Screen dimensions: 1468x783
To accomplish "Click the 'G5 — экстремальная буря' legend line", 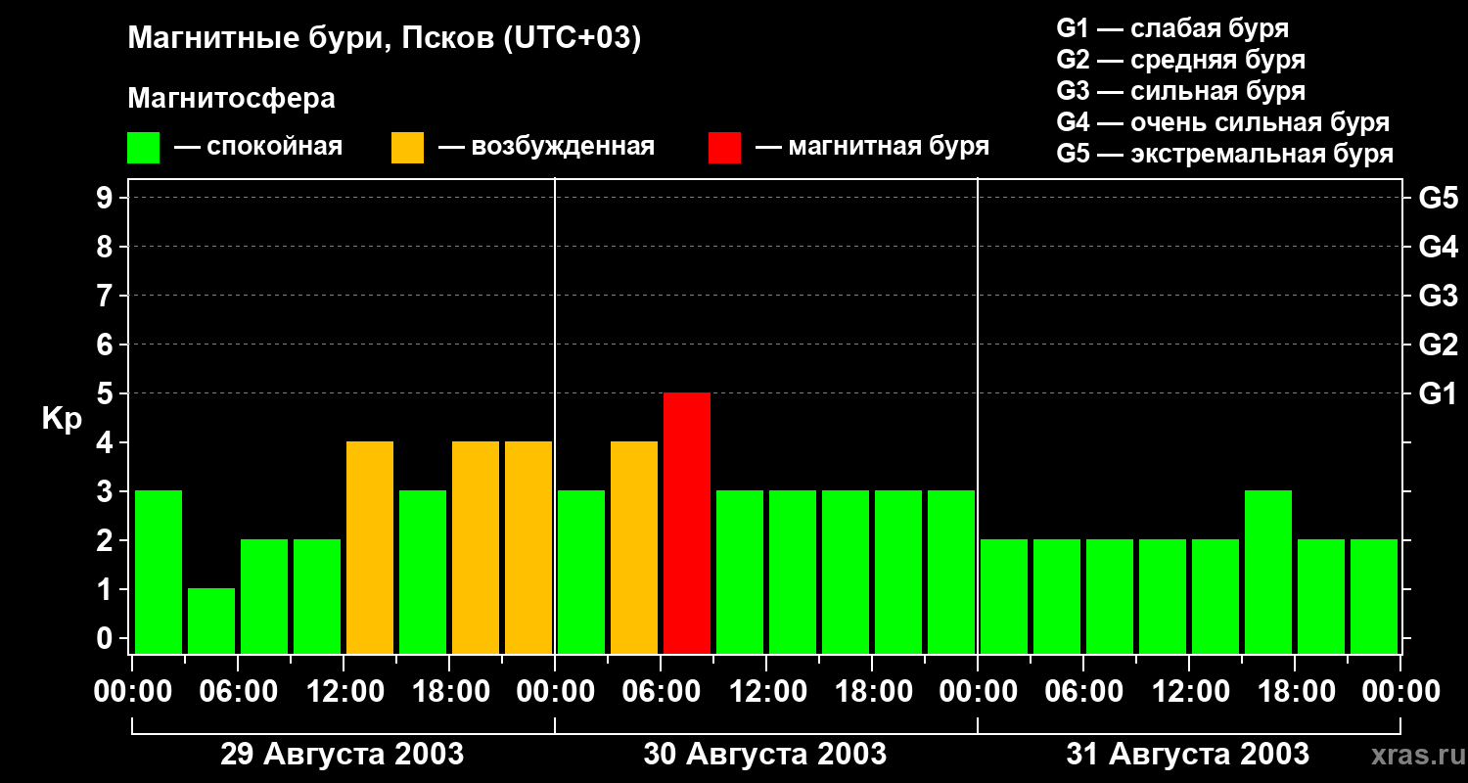I will point(1225,154).
